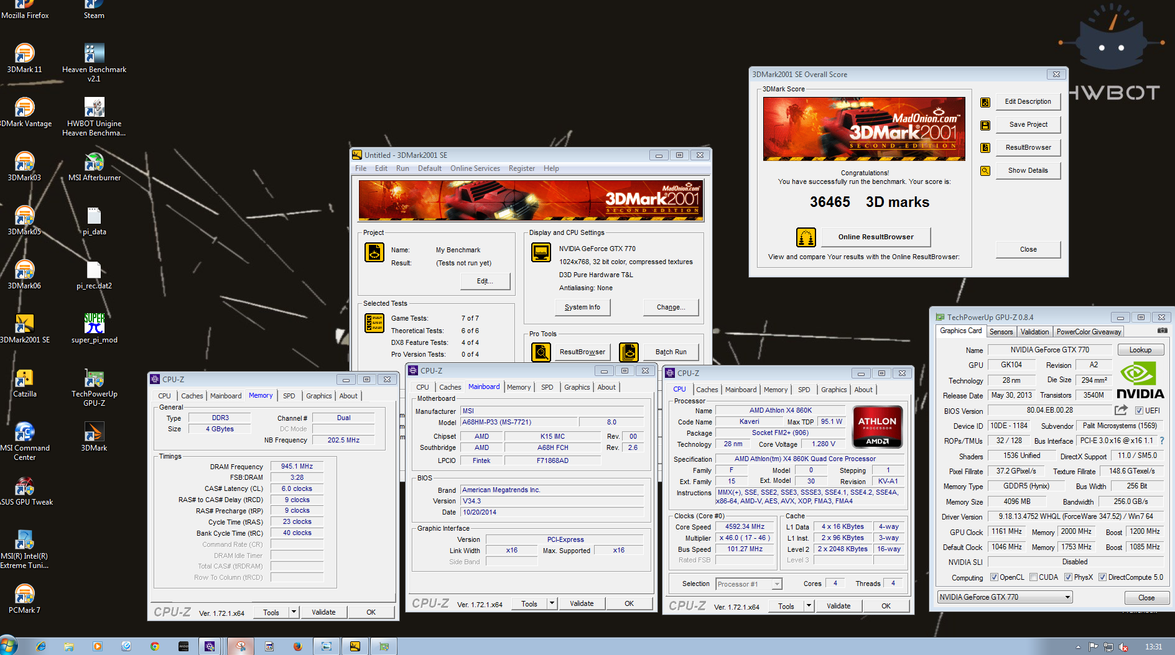Click the GPU-Z screenshot camera icon
The height and width of the screenshot is (655, 1175).
coord(1162,331)
